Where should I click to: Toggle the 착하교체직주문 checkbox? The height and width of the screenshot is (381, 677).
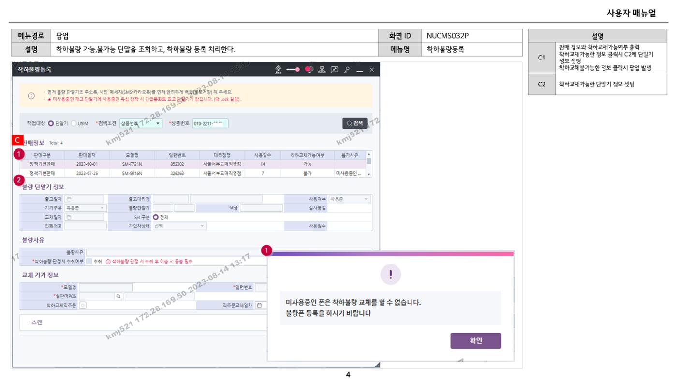coord(83,305)
